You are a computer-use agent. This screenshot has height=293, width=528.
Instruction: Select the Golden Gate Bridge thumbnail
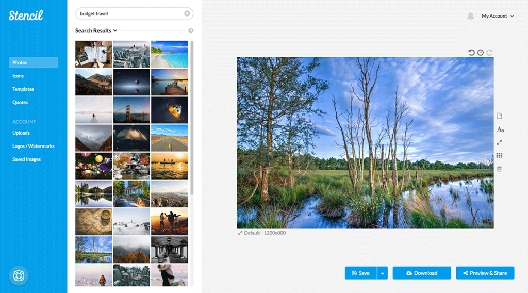[131, 110]
